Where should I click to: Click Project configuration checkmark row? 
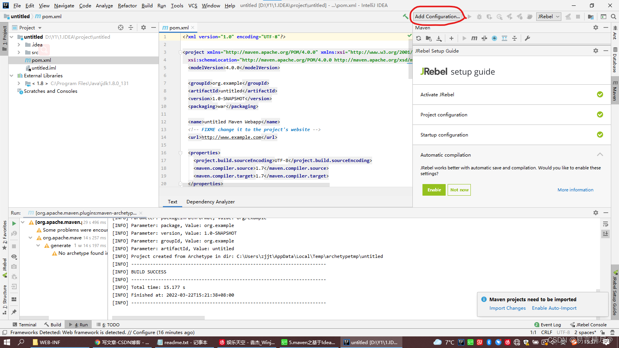pyautogui.click(x=512, y=115)
